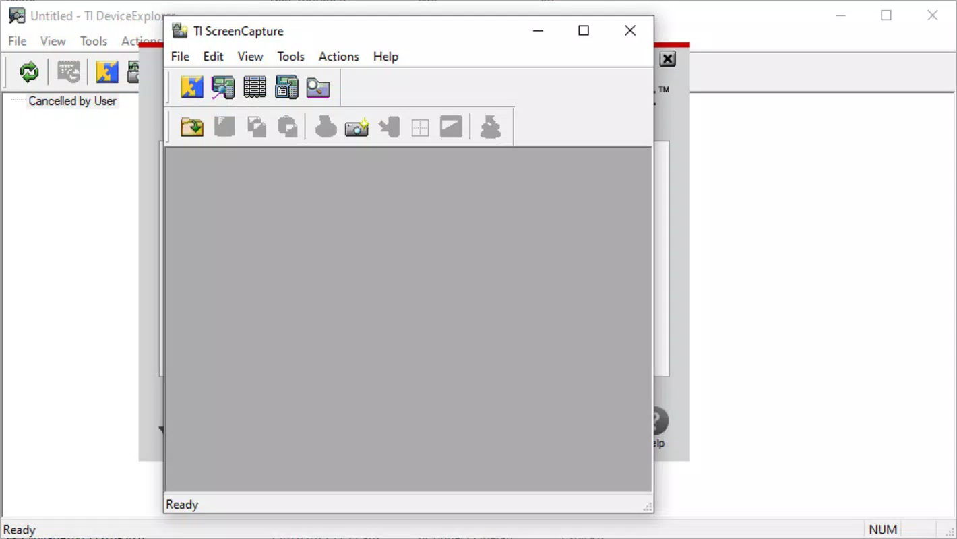Close the TI ScreenCapture window

coord(630,30)
